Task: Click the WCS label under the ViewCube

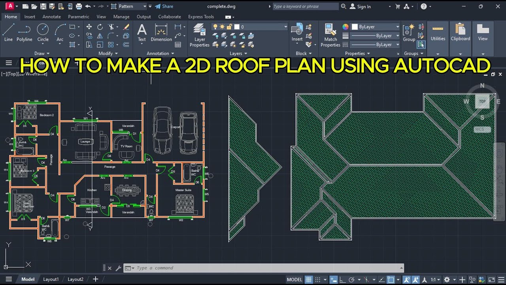Action: pyautogui.click(x=482, y=129)
